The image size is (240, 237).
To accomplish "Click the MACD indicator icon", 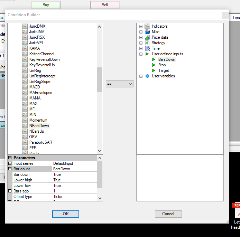I will click(25, 87).
